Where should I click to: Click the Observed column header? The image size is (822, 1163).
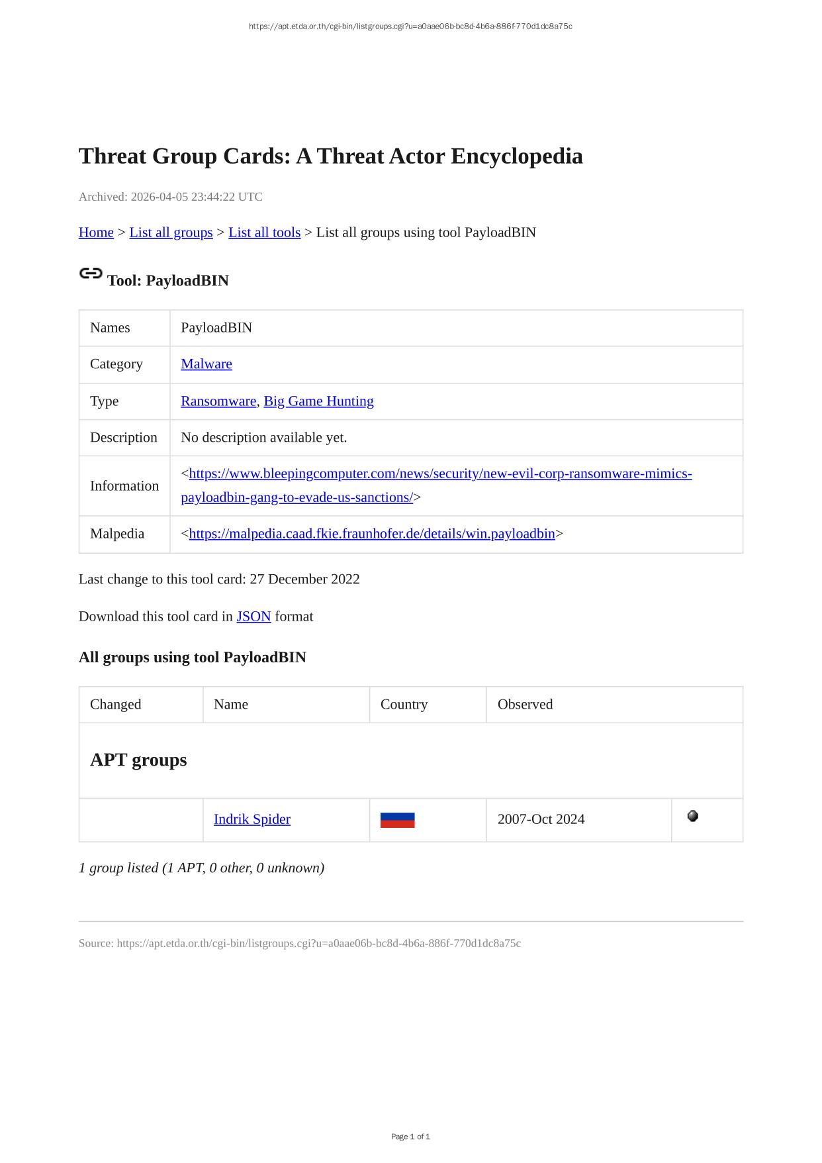pos(525,704)
